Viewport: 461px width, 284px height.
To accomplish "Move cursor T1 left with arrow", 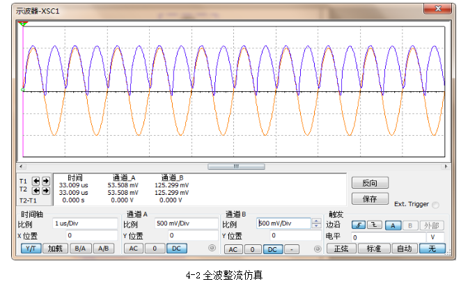I will pos(36,181).
